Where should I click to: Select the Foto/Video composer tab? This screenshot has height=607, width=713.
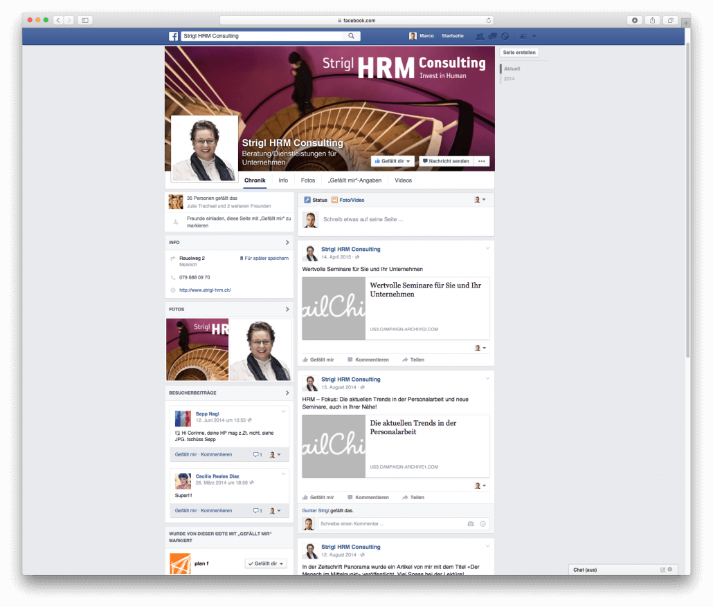tap(348, 200)
